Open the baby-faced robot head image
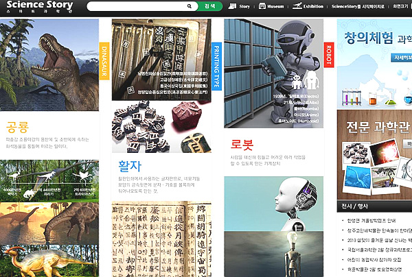412x277 pixels. click(273, 204)
